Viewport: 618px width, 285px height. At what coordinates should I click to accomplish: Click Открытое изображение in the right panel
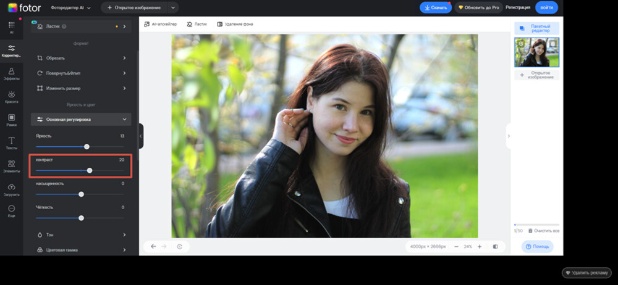(536, 75)
